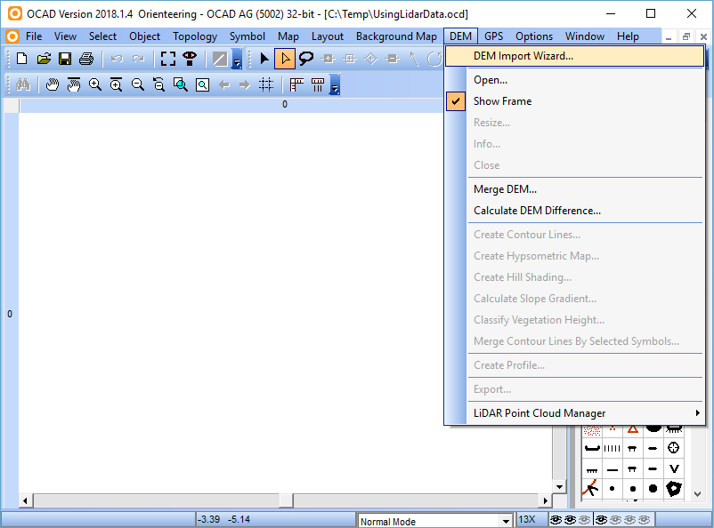This screenshot has width=714, height=528.
Task: Select the Pan hand tool
Action: (x=53, y=84)
